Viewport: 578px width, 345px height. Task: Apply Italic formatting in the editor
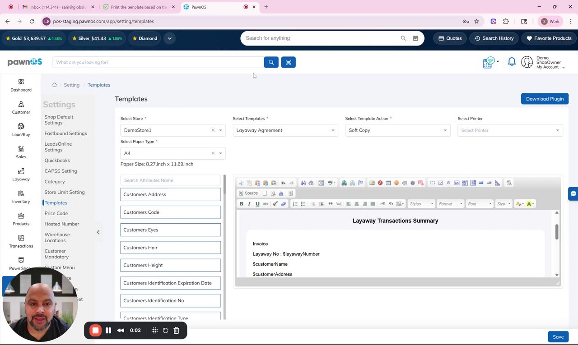(249, 204)
